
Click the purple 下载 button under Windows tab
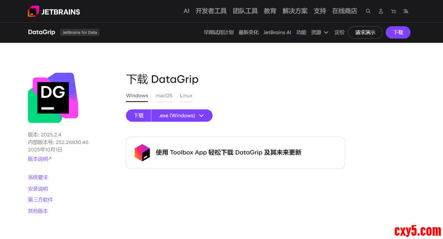(139, 116)
